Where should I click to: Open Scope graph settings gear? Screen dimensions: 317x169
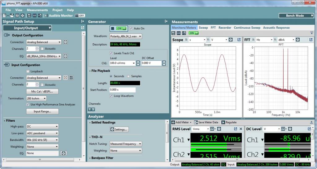231,40
